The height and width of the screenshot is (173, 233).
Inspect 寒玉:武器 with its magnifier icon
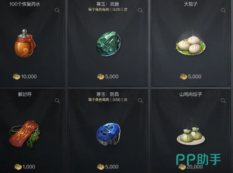pyautogui.click(x=140, y=10)
